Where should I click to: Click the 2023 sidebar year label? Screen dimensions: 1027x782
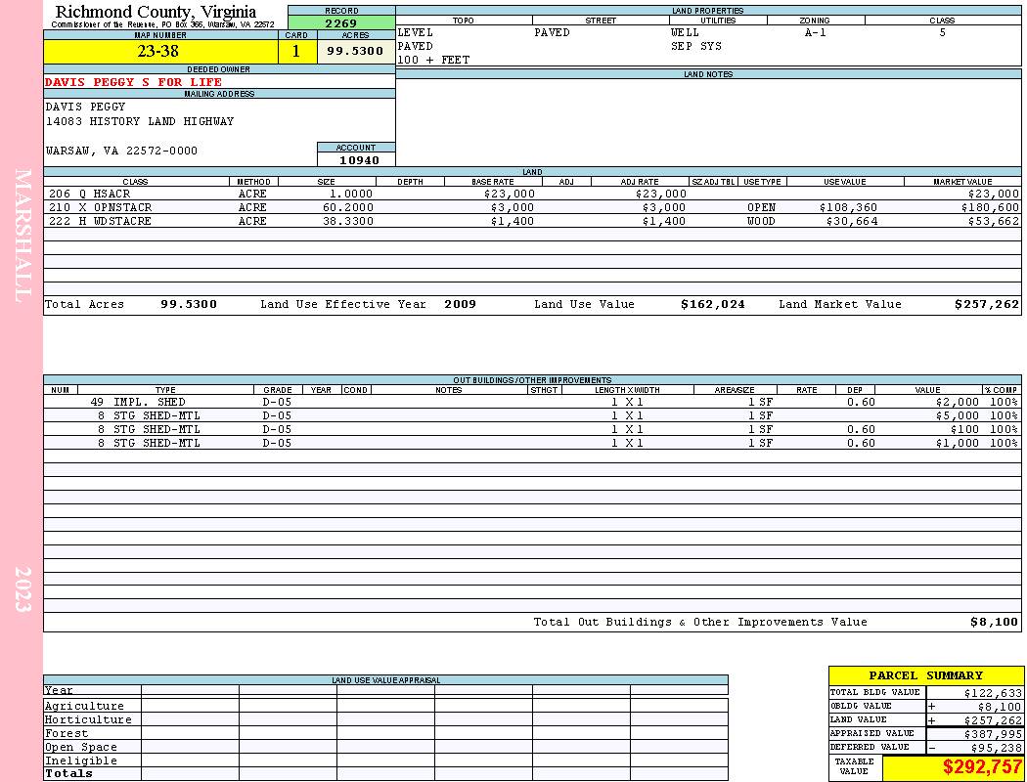[x=22, y=589]
